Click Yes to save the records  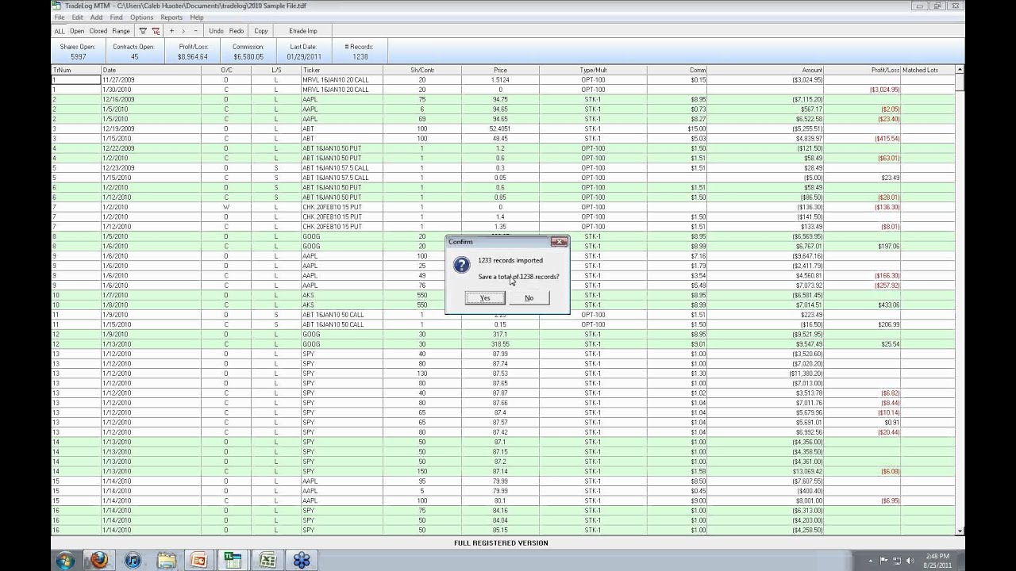485,298
